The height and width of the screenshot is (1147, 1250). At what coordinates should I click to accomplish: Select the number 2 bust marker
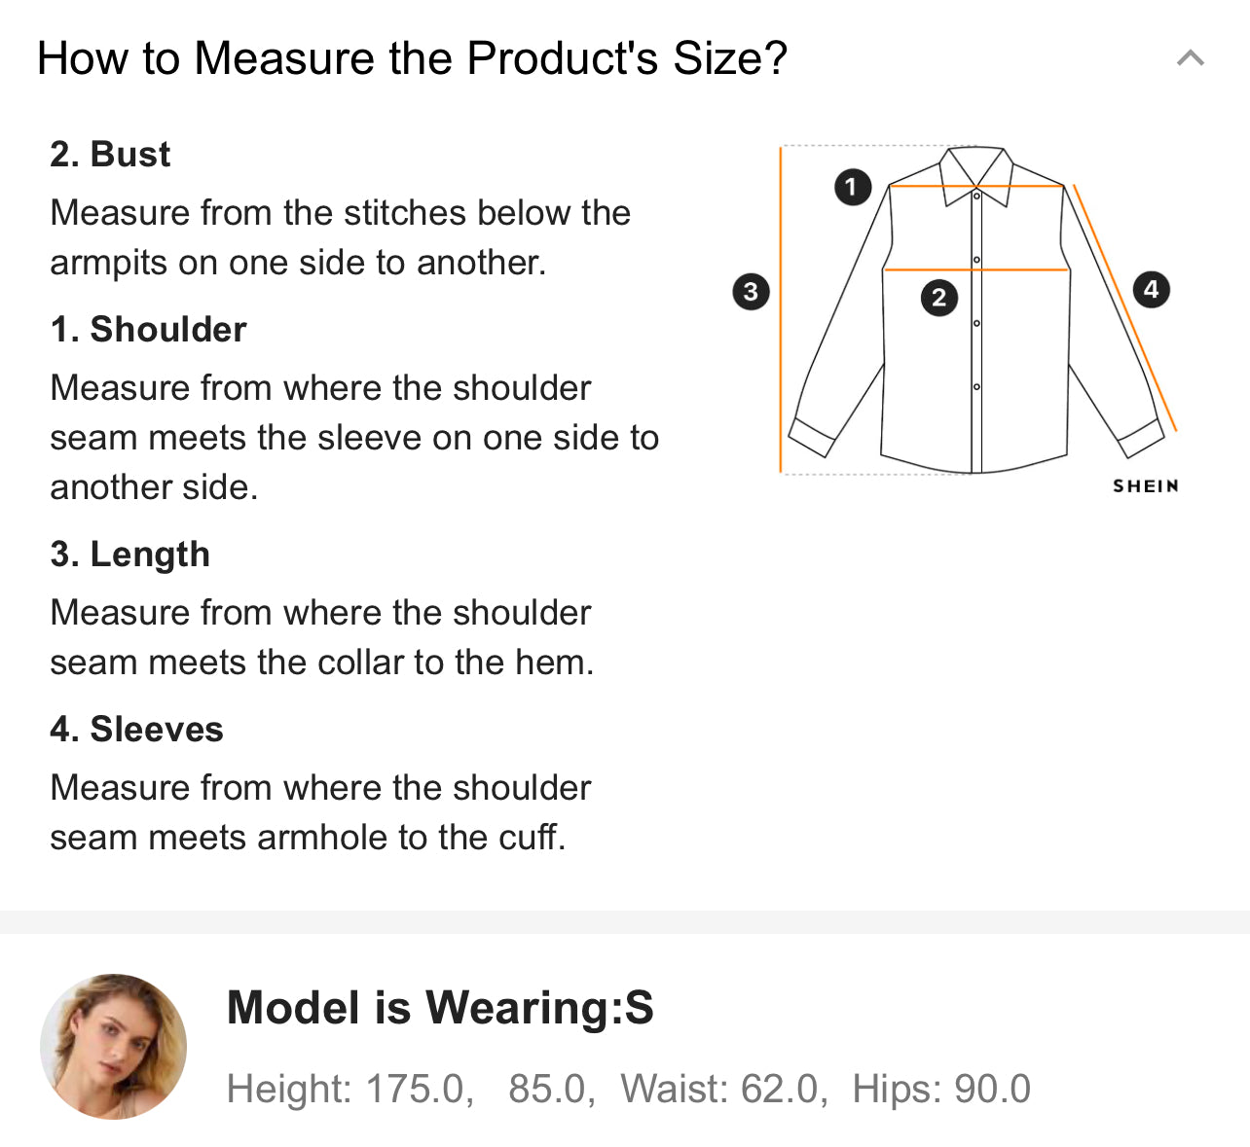tap(938, 297)
